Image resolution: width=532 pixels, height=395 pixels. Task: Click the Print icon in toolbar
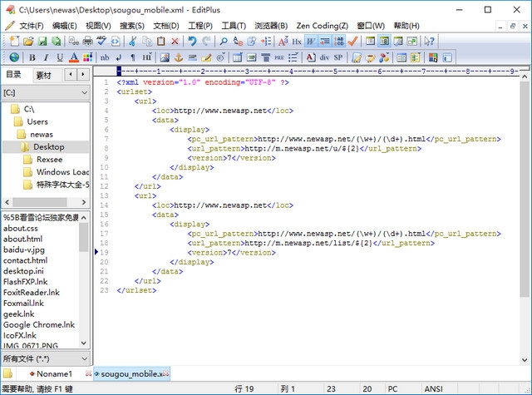pos(86,41)
